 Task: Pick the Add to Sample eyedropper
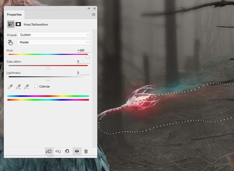(18, 87)
